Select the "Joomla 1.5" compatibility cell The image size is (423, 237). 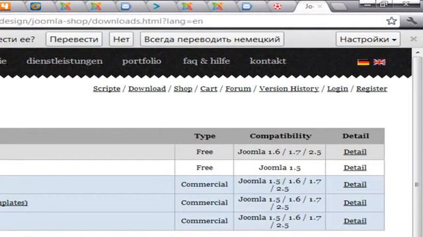[x=280, y=168]
